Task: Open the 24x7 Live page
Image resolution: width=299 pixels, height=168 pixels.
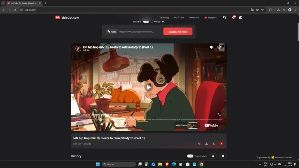Action: pos(178,17)
